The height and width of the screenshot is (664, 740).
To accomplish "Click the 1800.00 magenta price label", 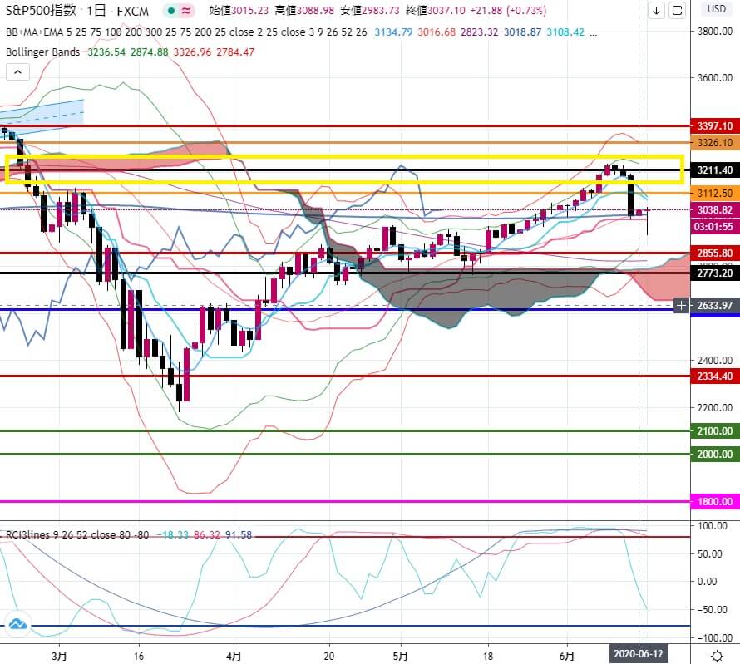I will [x=715, y=502].
